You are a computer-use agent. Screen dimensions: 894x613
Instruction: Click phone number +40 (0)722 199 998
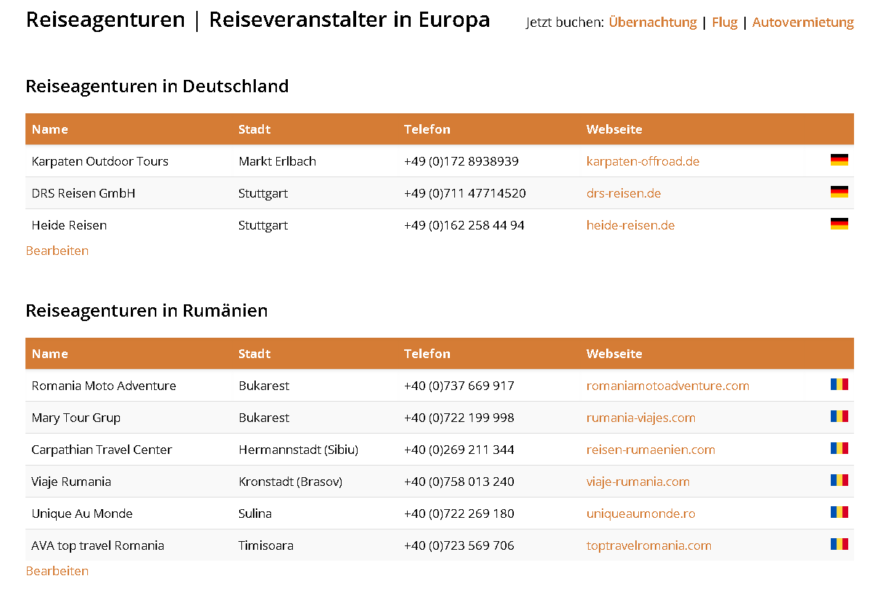tap(459, 418)
